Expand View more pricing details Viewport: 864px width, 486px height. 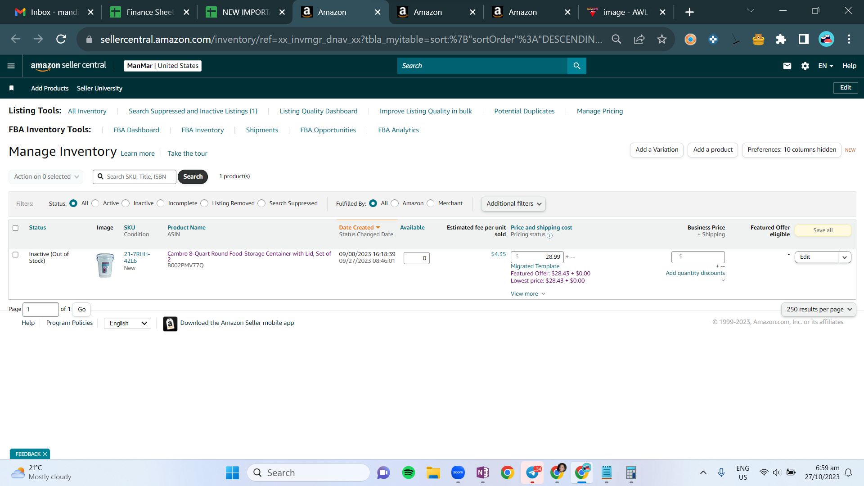tap(528, 294)
